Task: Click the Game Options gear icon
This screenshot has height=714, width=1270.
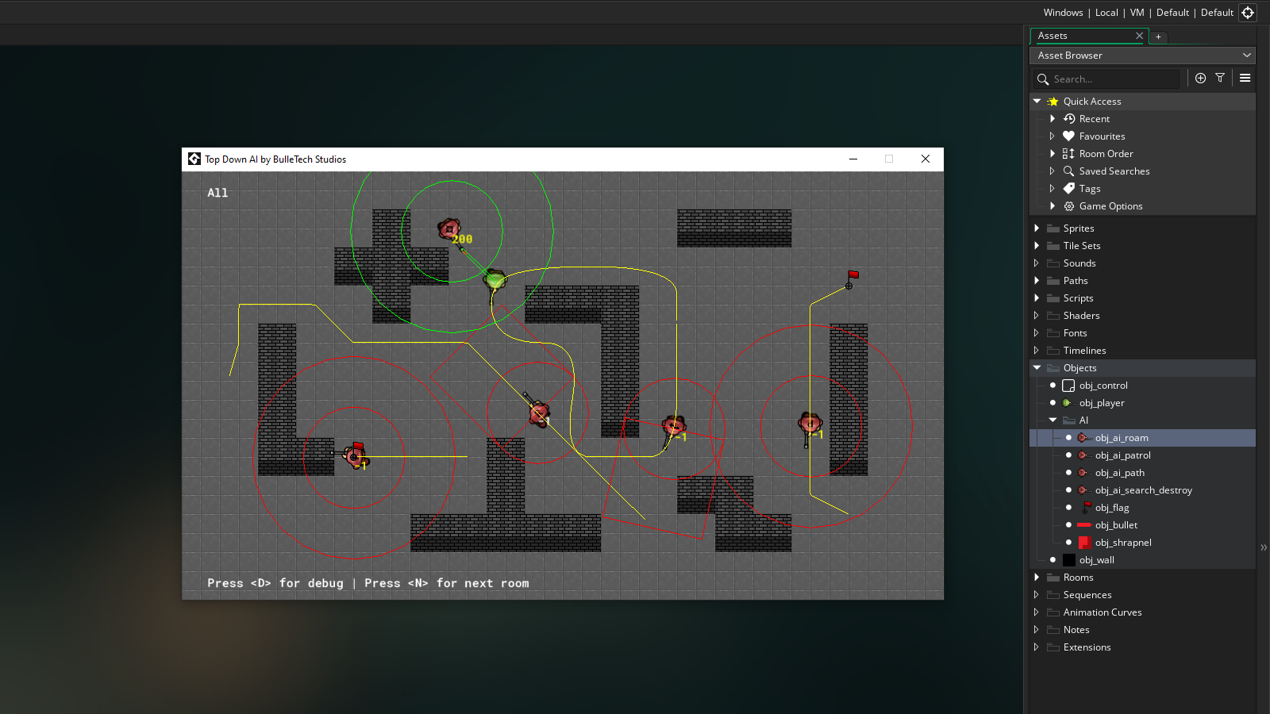Action: 1069,206
